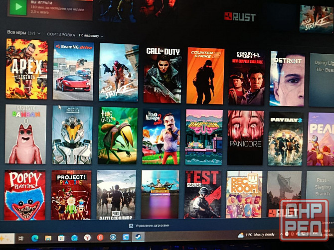
Task: Click the green Play button
Action: (x=18, y=6)
